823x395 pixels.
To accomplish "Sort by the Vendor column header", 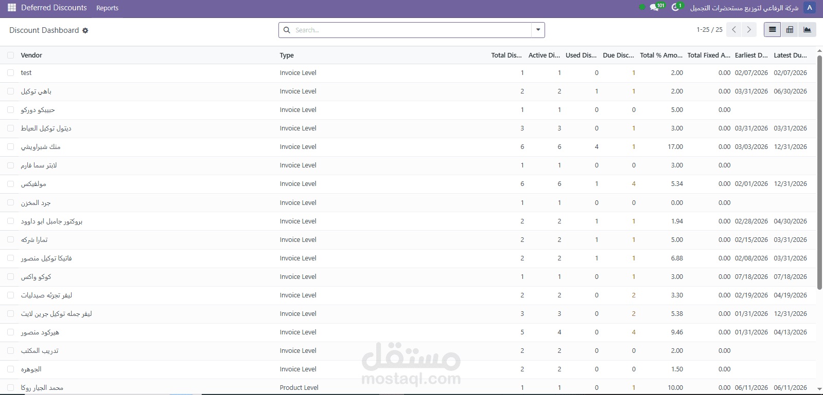I will [x=31, y=55].
